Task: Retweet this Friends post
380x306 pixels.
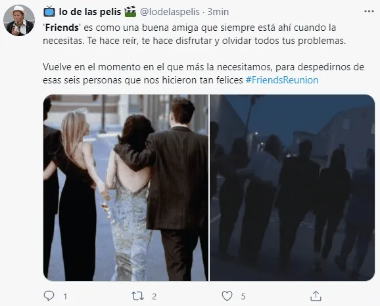Action: (x=137, y=296)
